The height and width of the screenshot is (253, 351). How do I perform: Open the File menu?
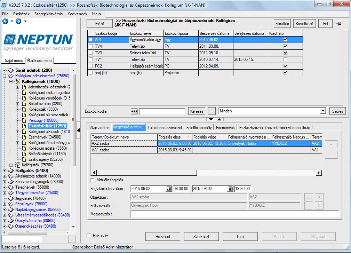(x=5, y=14)
